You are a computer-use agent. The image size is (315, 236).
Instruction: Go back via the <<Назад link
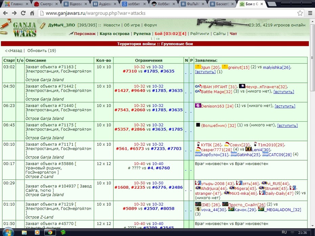[14, 51]
